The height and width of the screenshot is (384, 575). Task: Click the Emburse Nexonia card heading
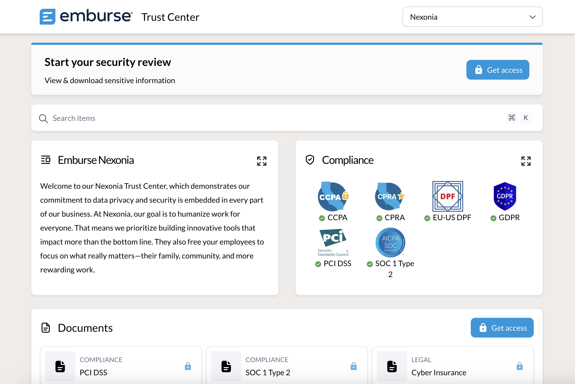tap(96, 160)
